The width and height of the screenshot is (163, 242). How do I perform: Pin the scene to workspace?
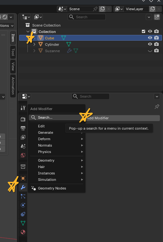click(95, 9)
